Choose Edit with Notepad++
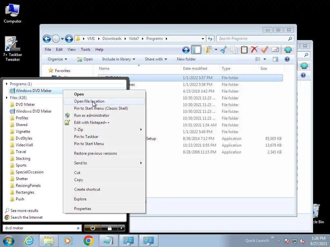Image resolution: width=330 pixels, height=247 pixels. click(104, 123)
